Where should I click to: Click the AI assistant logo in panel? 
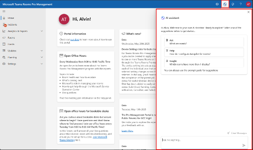pyautogui.click(x=163, y=18)
